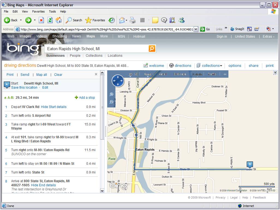Image resolution: width=280 pixels, height=210 pixels.
Task: Open the Back button history dropdown
Action: click(21, 20)
